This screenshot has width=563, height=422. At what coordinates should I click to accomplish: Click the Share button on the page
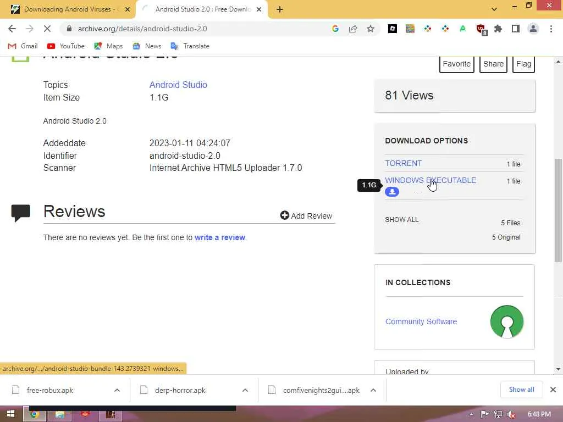(x=493, y=64)
